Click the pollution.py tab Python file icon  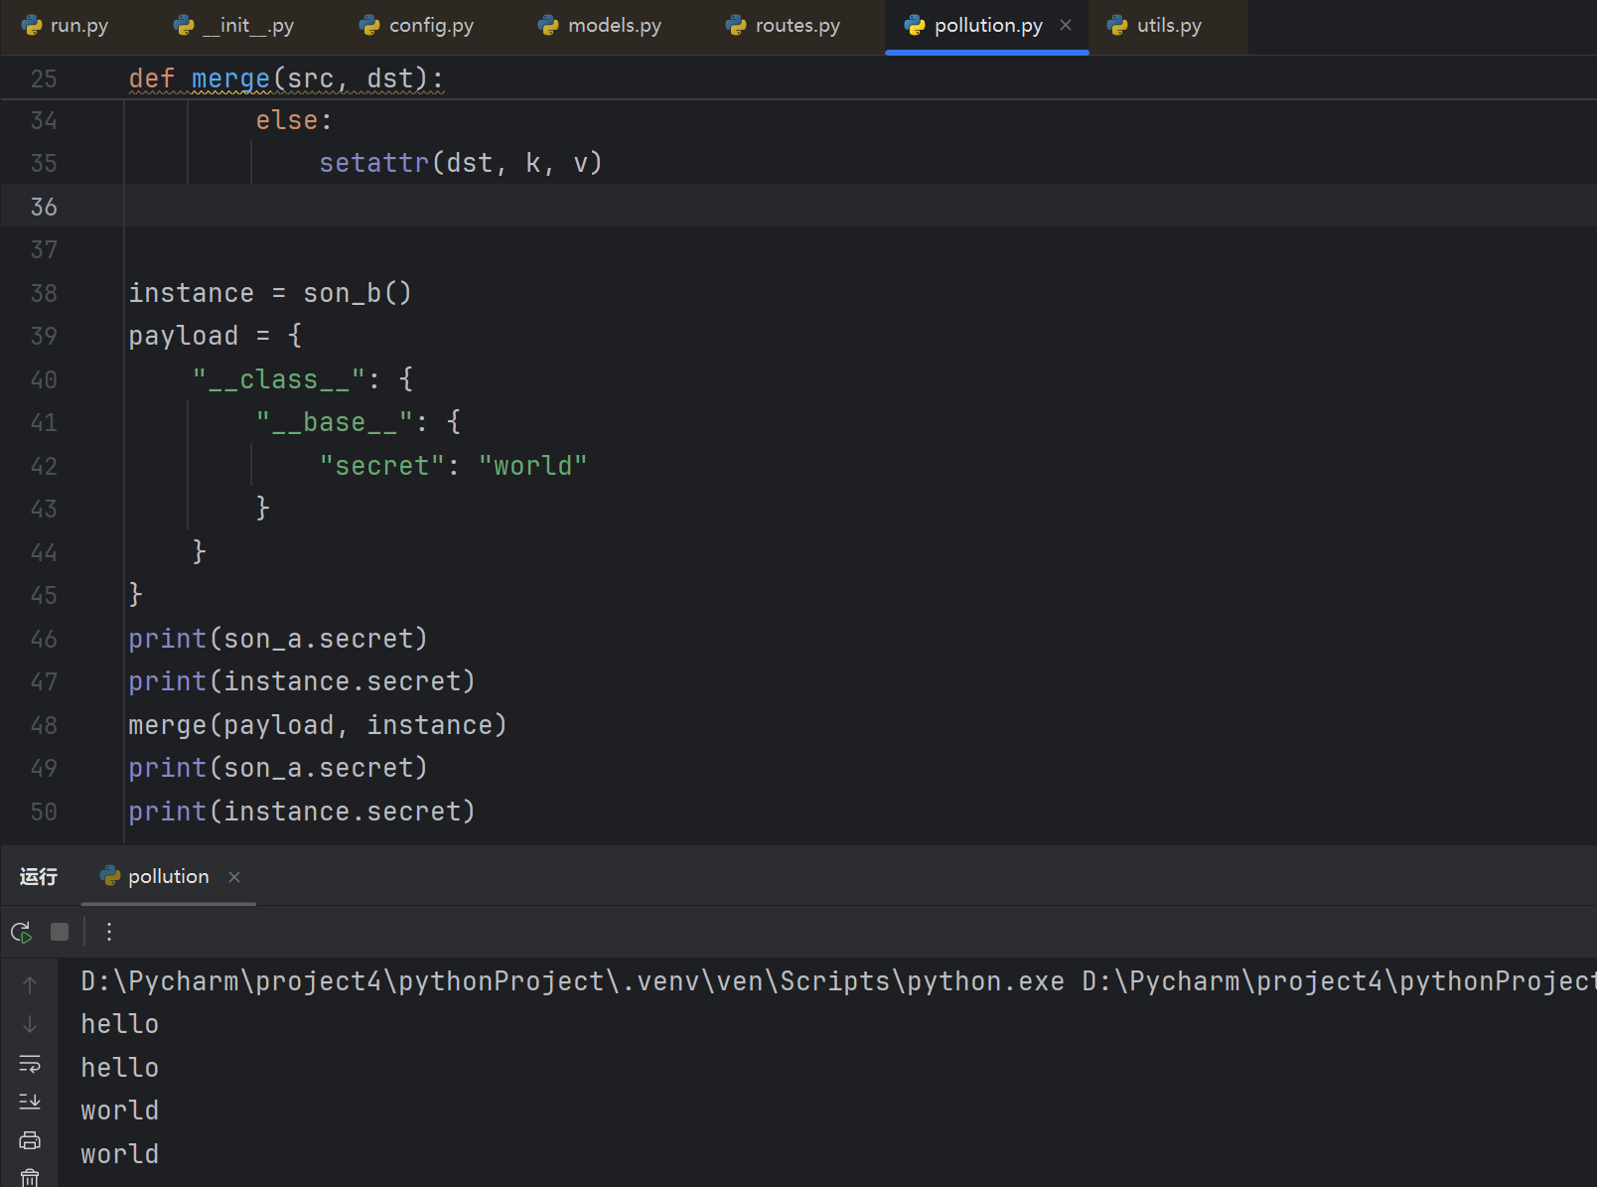point(915,26)
